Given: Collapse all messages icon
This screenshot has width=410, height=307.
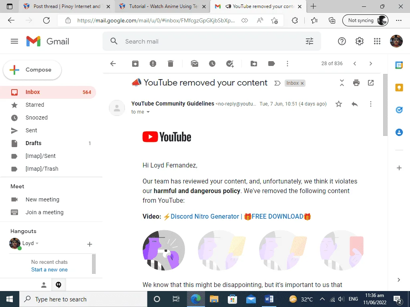Looking at the screenshot, I should 342,83.
